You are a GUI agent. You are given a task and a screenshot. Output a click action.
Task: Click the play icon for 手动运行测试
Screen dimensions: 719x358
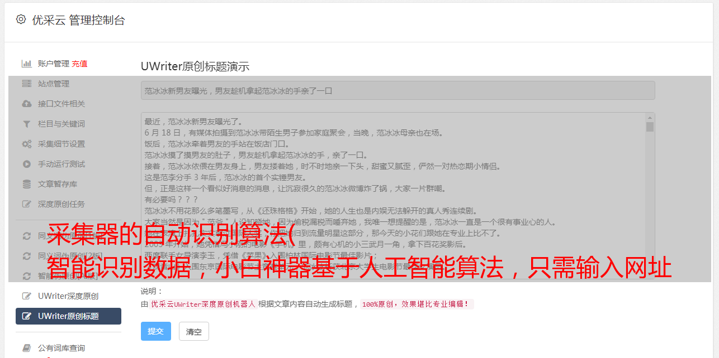[x=26, y=164]
